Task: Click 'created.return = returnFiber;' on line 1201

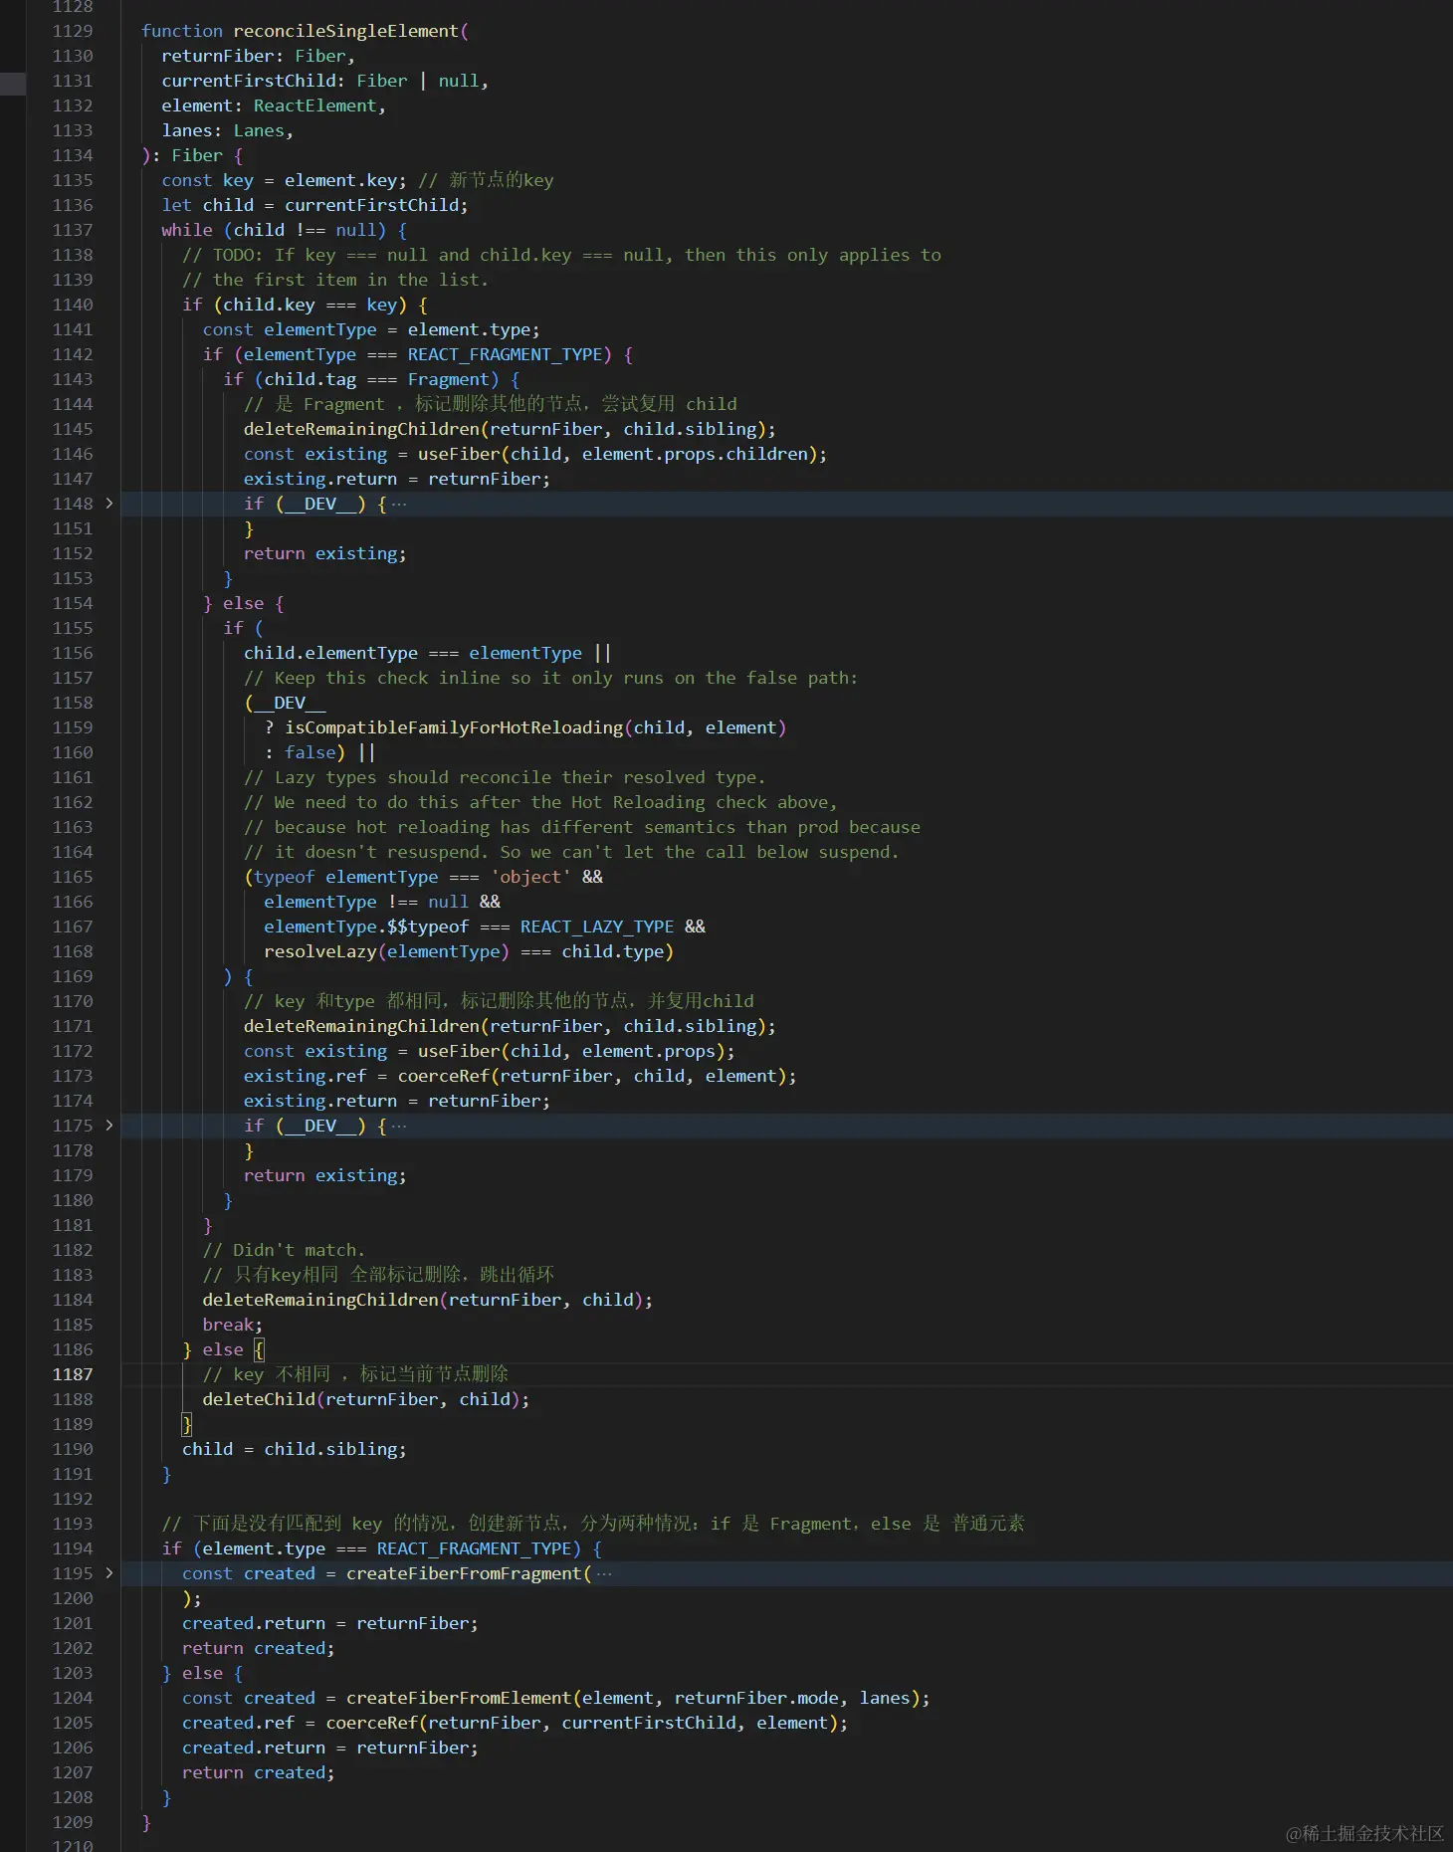Action: tap(330, 1623)
